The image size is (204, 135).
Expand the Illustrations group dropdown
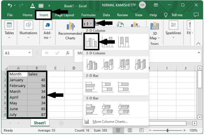[28, 37]
